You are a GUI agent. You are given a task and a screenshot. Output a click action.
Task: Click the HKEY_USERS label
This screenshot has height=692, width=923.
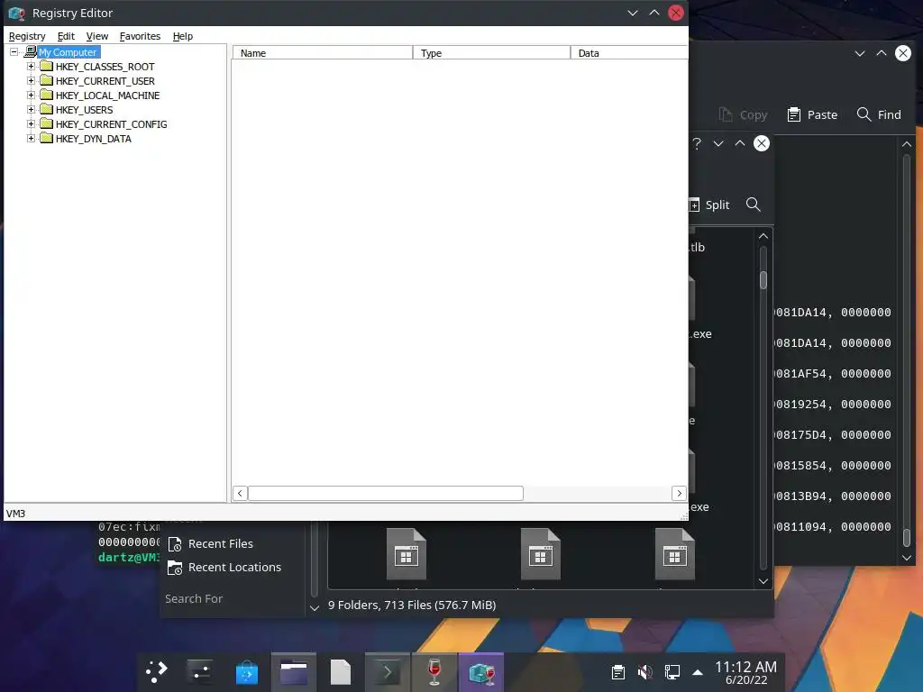coord(84,110)
